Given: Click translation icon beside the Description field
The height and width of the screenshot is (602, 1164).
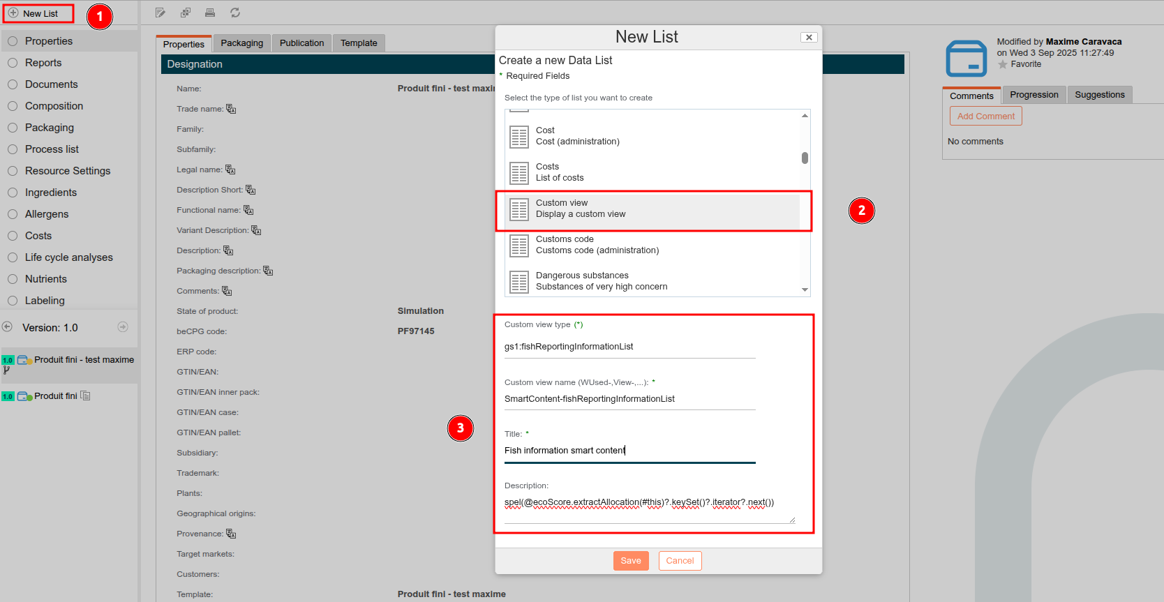Looking at the screenshot, I should point(228,250).
